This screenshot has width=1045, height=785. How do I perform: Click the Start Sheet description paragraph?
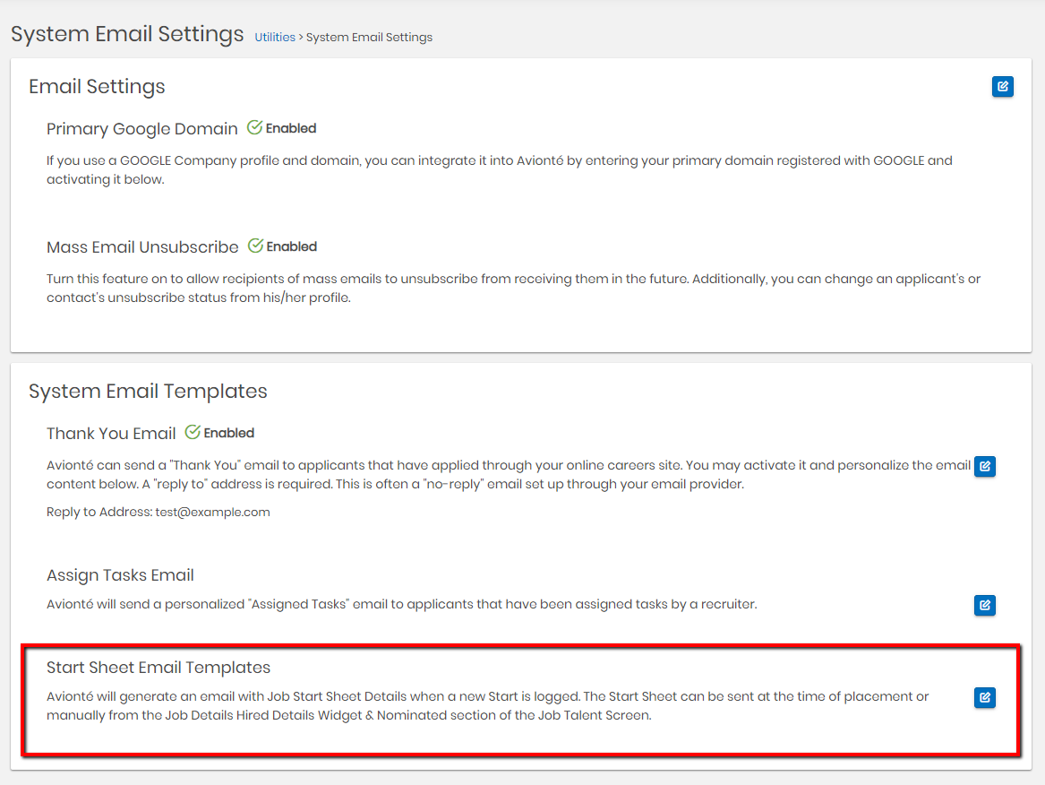487,706
